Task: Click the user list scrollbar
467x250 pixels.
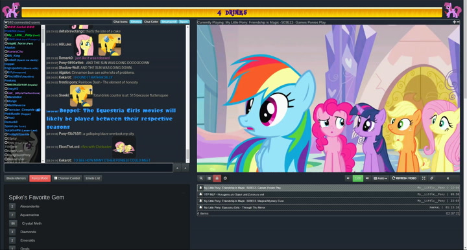Action: [43, 94]
